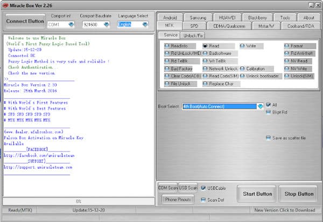Screen dimensions: 323x222
Task: Click the Connect Button
Action: coord(25,21)
